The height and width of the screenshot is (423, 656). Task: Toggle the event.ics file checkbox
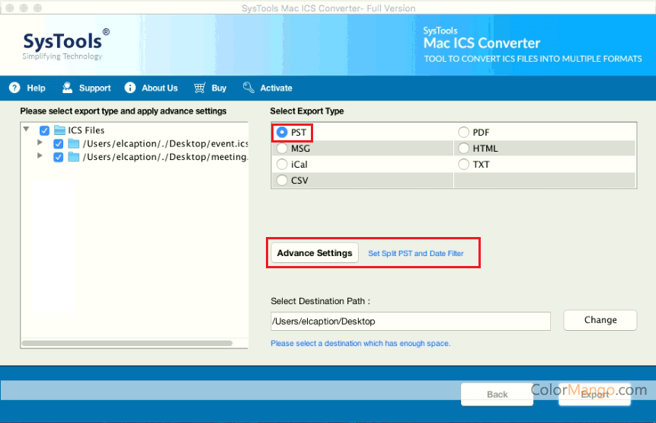pos(59,143)
